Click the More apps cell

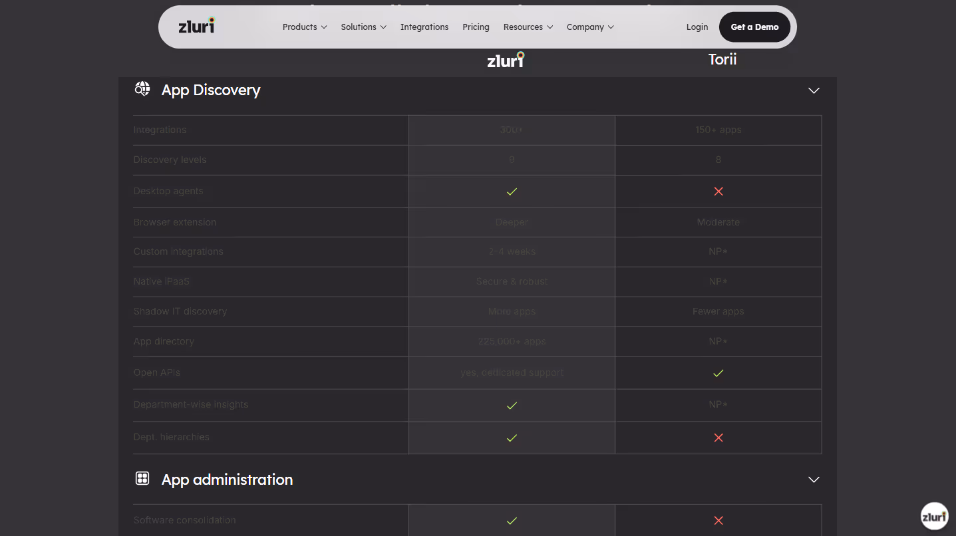(512, 311)
